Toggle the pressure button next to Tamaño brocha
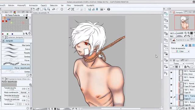Viewport: 195px width, 110px height. (x=29, y=89)
